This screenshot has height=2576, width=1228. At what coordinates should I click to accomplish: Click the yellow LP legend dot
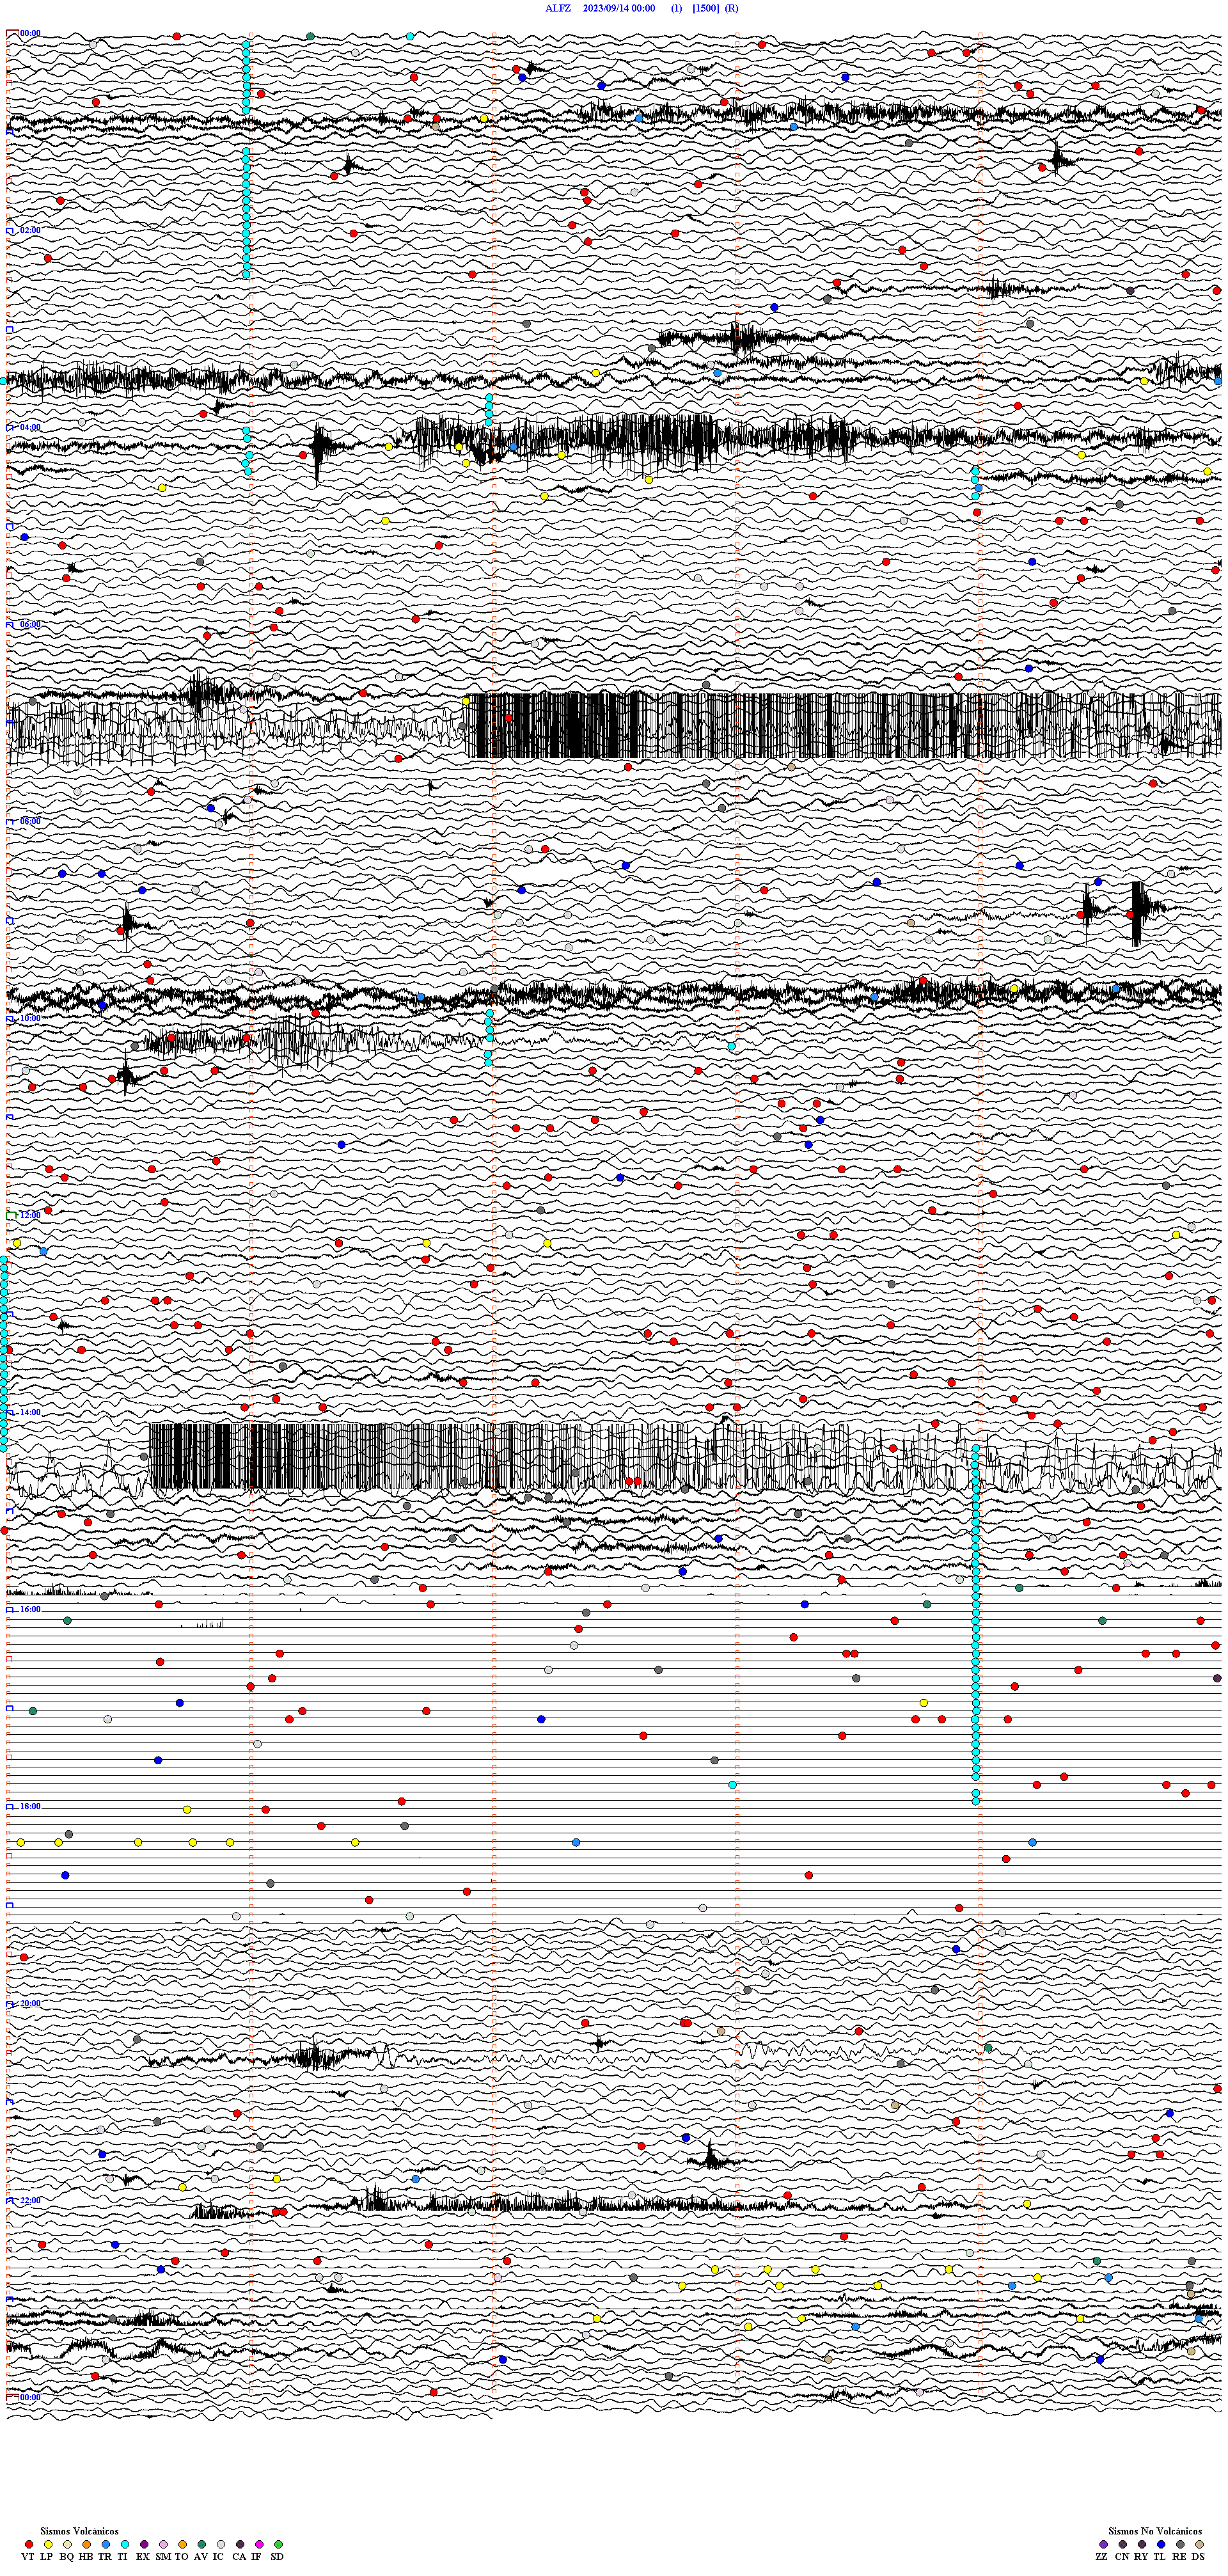48,2544
